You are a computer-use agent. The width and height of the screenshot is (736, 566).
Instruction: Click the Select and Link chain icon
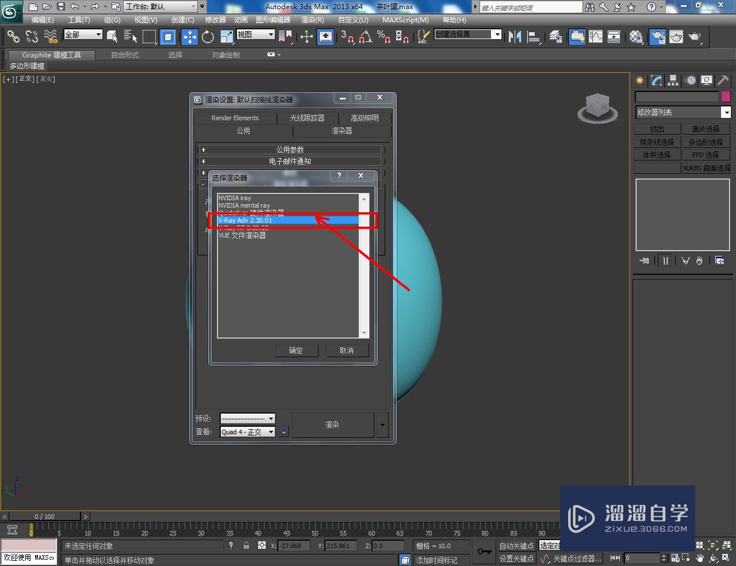tap(13, 37)
